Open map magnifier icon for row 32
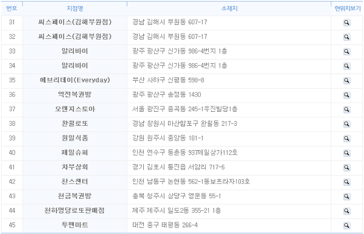This screenshot has height=234, width=364. (x=346, y=37)
